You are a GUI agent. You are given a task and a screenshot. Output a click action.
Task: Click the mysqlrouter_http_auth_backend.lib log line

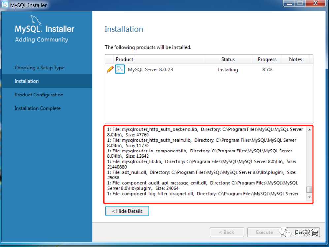pyautogui.click(x=205, y=132)
